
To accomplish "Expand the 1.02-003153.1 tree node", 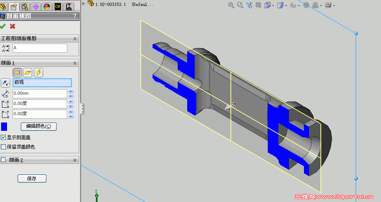I will (x=83, y=4).
